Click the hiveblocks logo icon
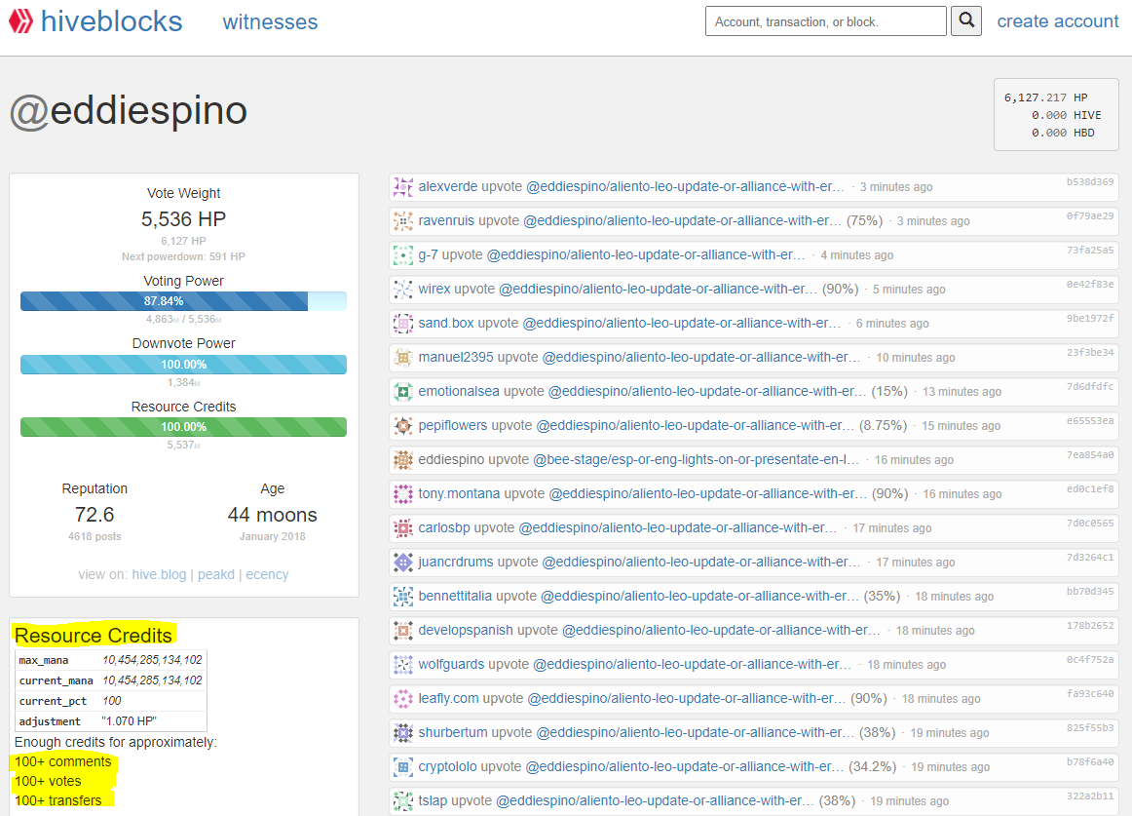This screenshot has width=1132, height=816. coord(20,21)
